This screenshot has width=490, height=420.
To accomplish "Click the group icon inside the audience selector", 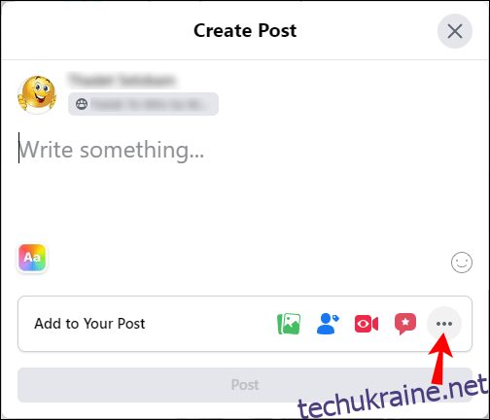I will click(x=82, y=104).
